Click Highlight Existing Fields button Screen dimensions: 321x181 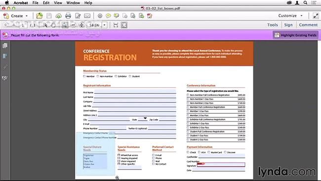(x=295, y=35)
